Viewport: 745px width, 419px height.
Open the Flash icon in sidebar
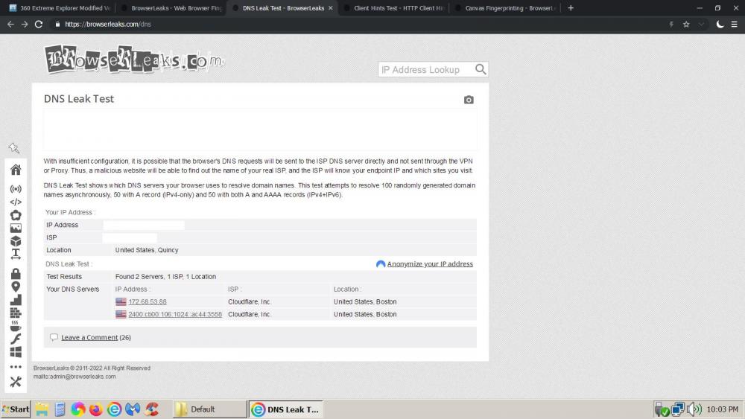click(x=16, y=339)
